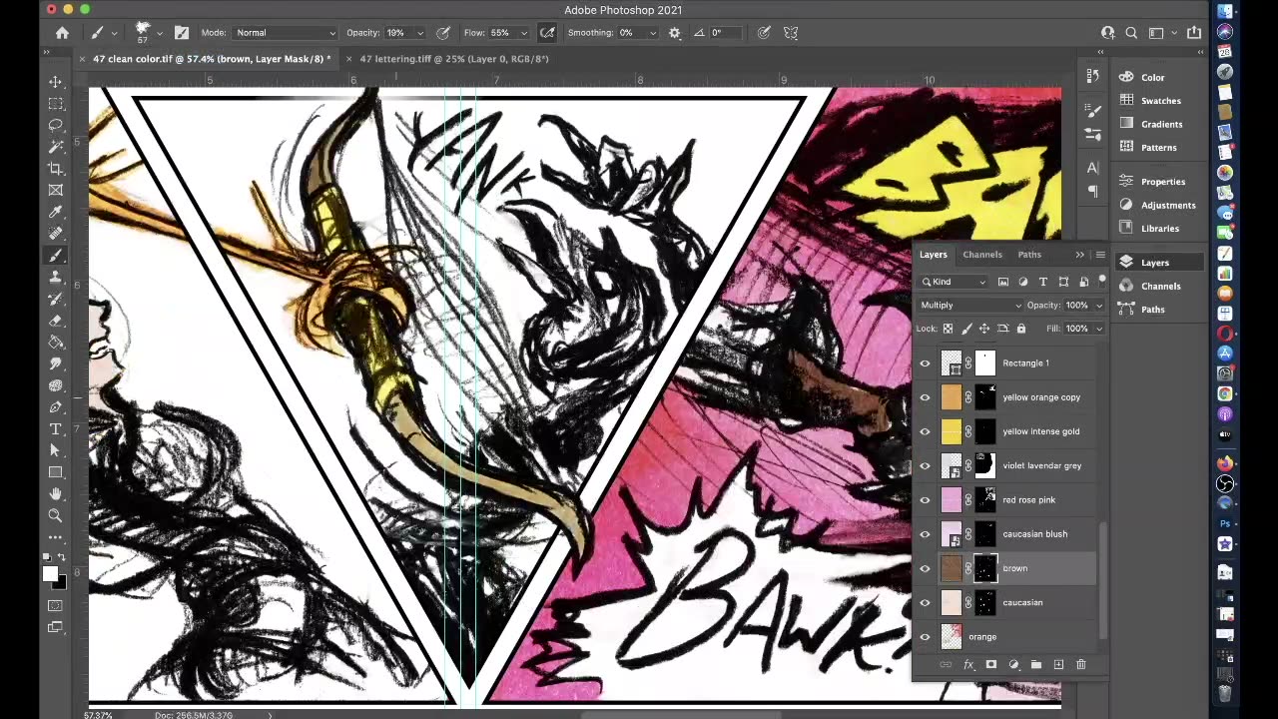1278x719 pixels.
Task: Open the layer Opacity dropdown
Action: tap(1099, 306)
